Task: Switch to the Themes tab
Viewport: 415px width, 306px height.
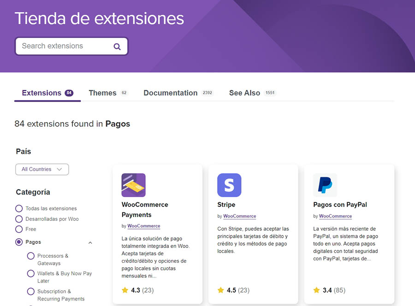Action: tap(102, 93)
